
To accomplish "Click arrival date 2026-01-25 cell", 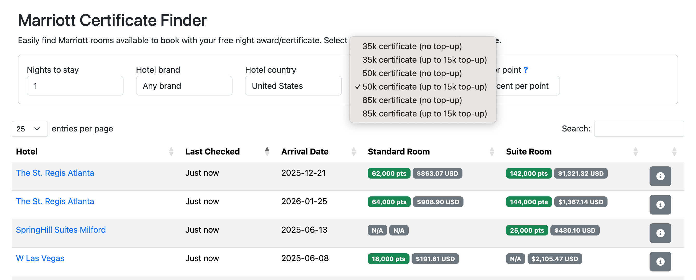I will click(x=304, y=201).
